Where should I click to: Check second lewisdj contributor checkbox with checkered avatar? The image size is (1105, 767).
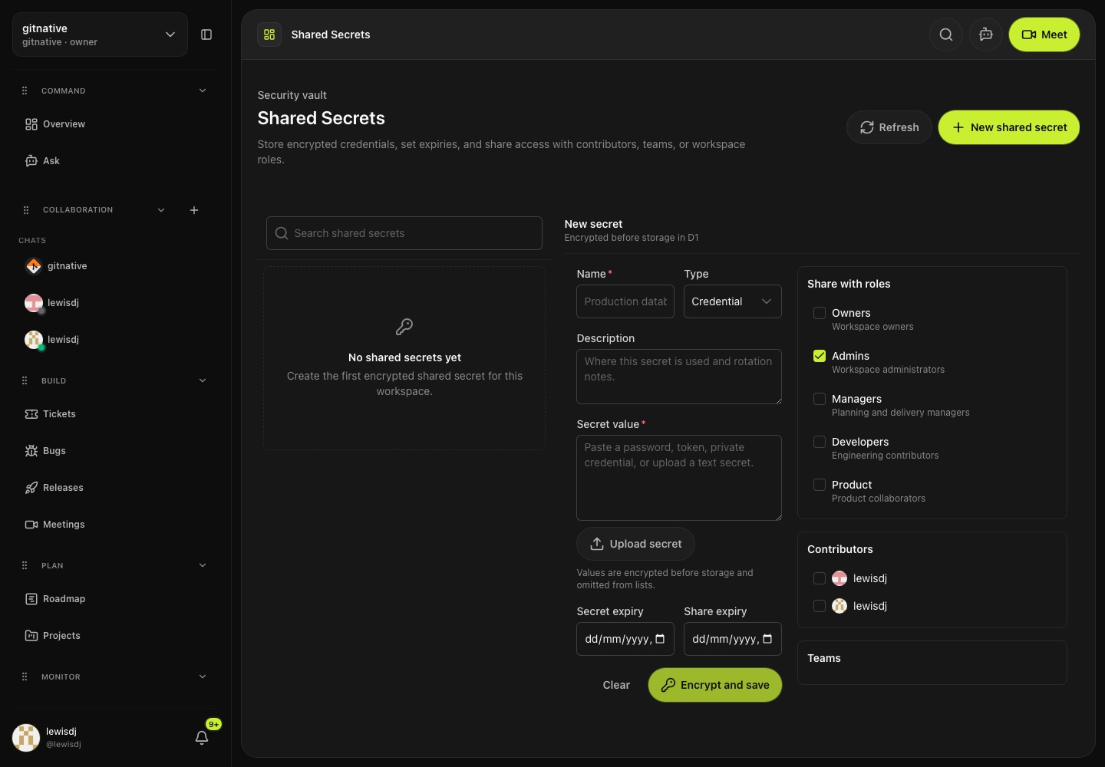point(820,606)
